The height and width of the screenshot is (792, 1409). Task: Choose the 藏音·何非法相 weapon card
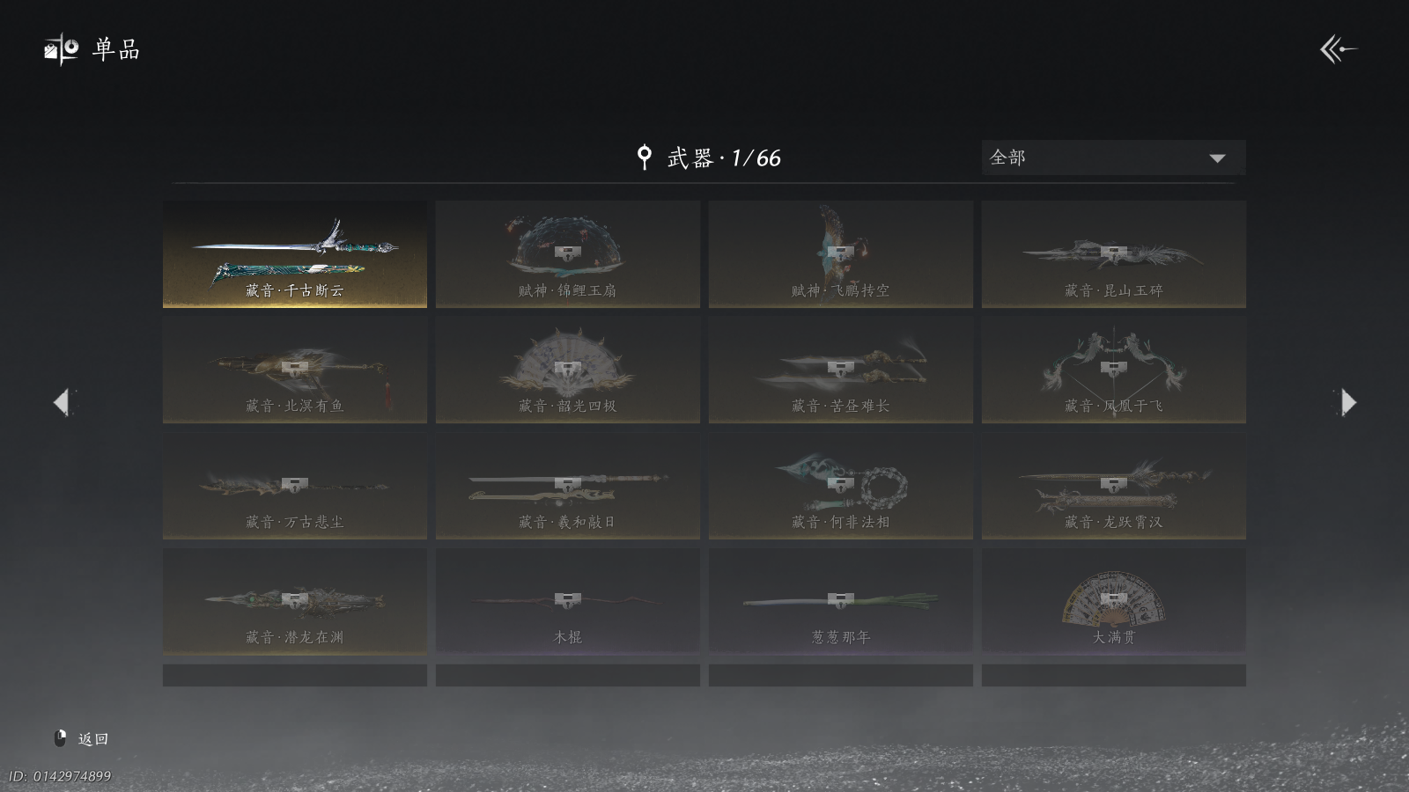(x=841, y=486)
